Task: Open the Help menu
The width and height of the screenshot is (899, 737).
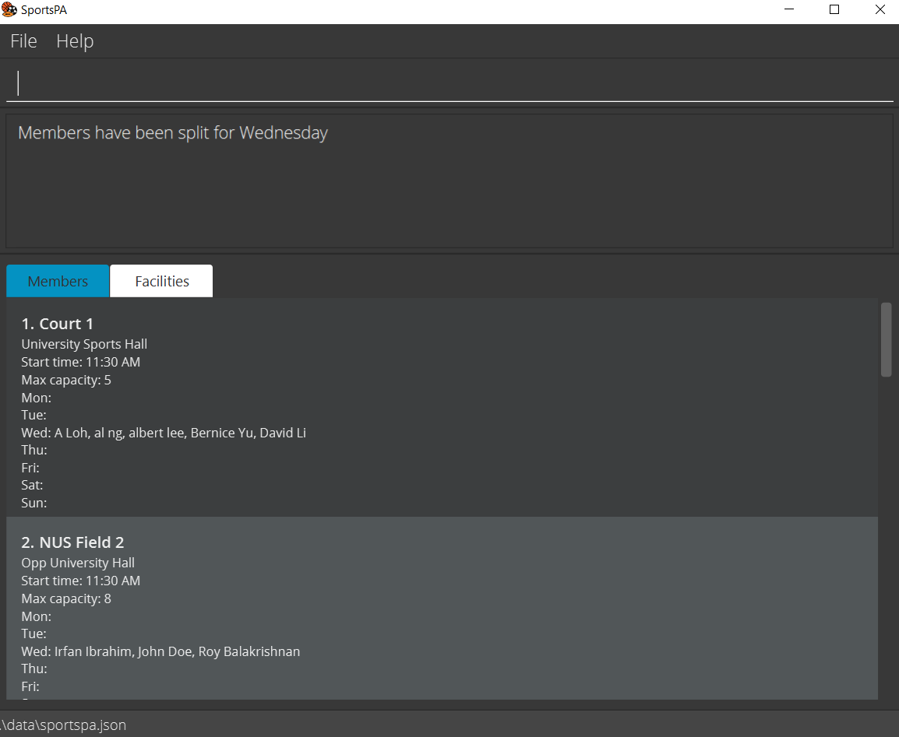Action: pyautogui.click(x=75, y=41)
